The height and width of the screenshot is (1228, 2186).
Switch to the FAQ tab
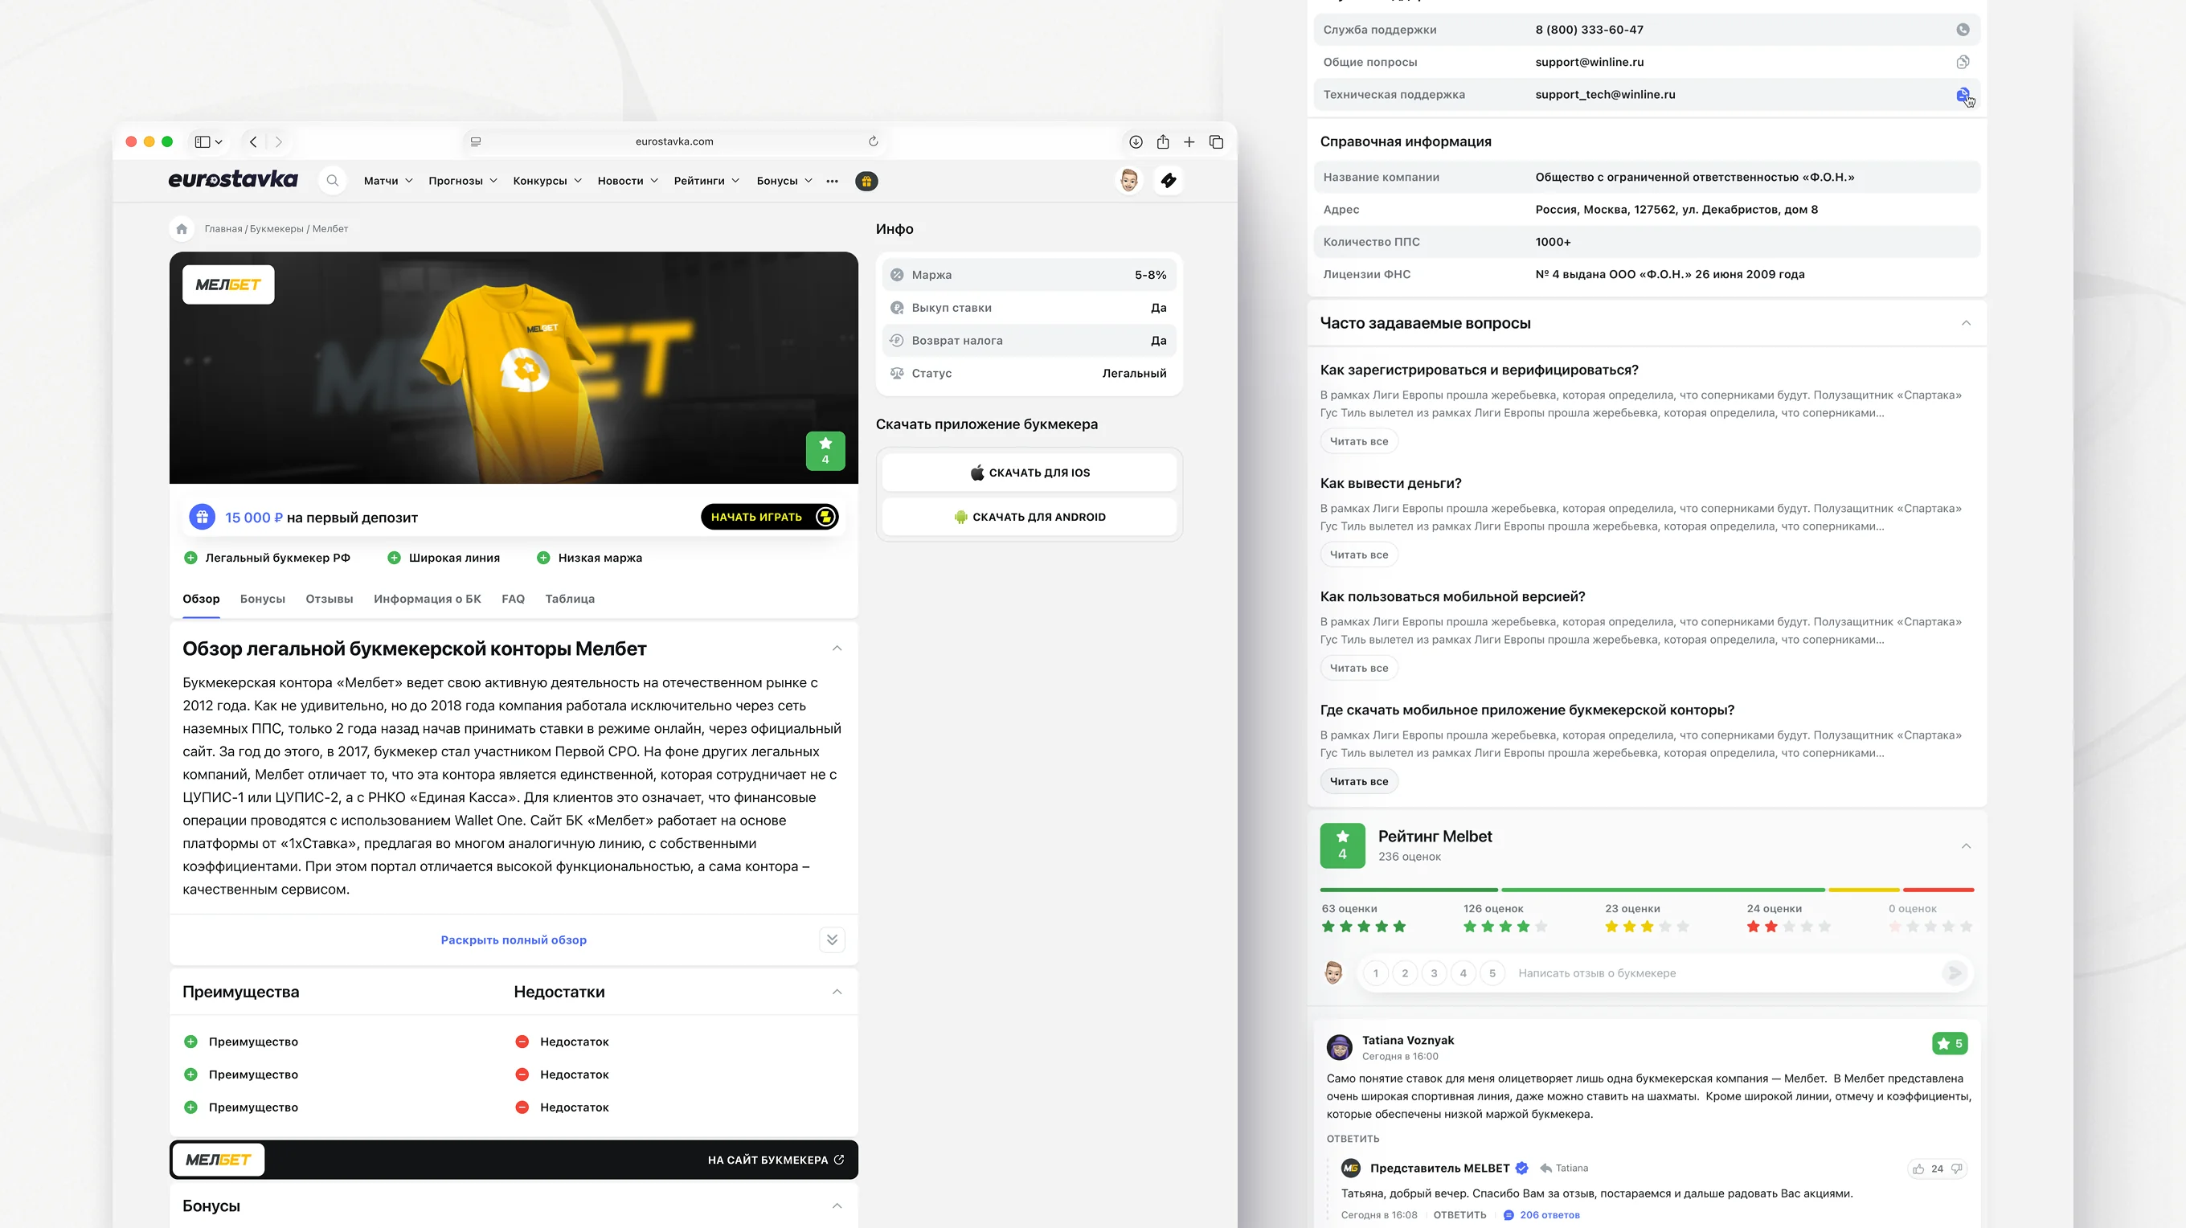(513, 600)
